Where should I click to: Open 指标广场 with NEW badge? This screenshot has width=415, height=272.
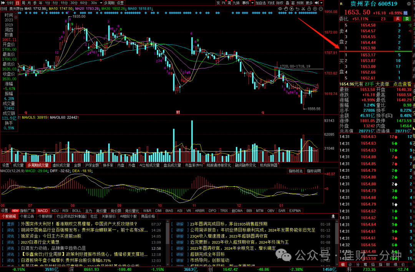pyautogui.click(x=23, y=211)
